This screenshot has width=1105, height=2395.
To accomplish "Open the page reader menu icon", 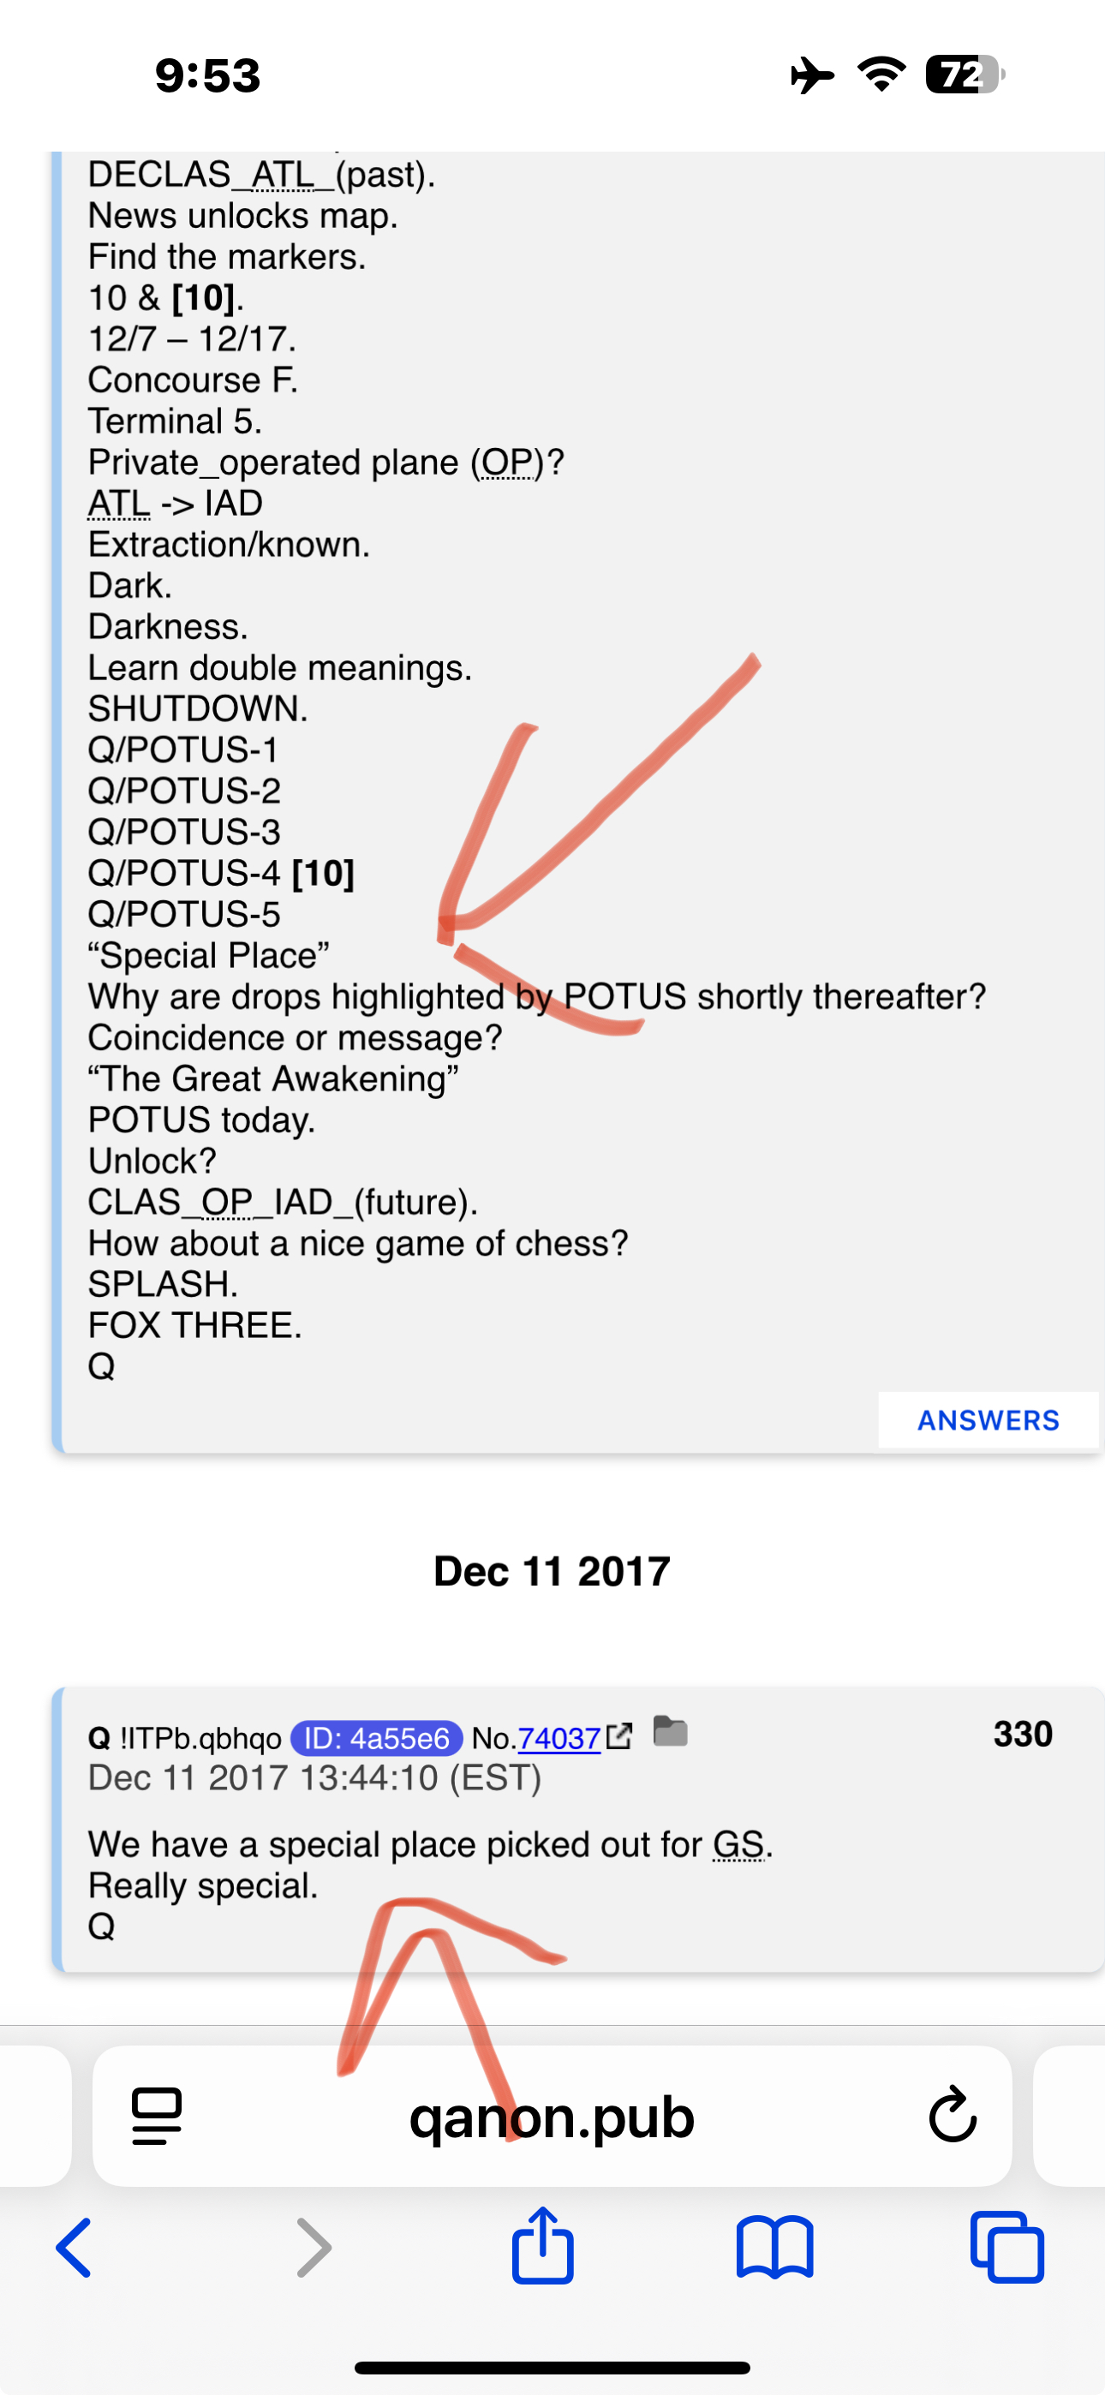I will point(156,2116).
